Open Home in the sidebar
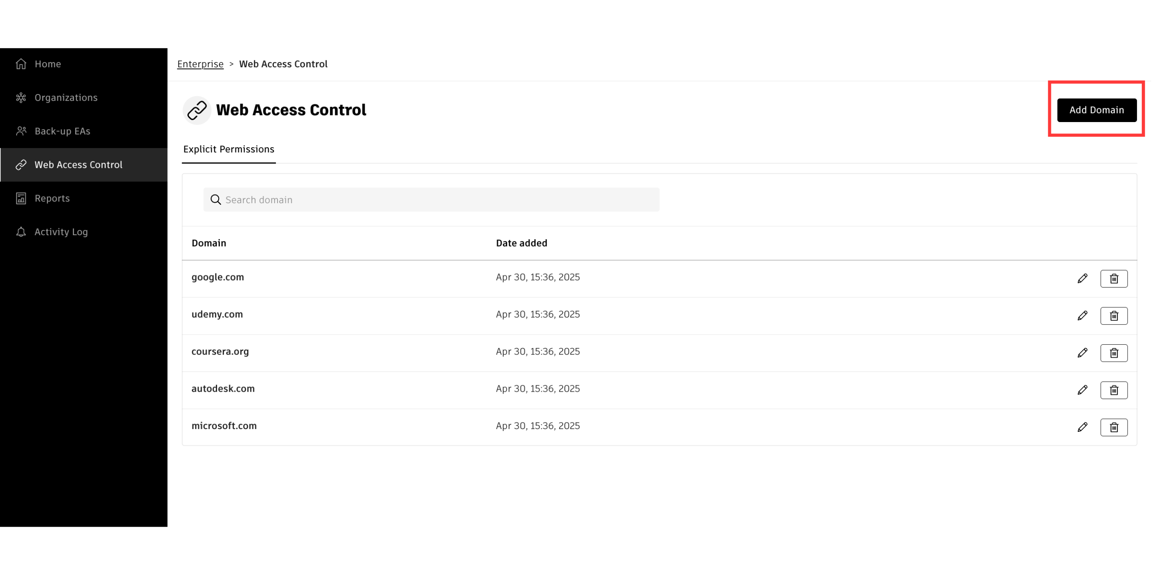Image resolution: width=1154 pixels, height=575 pixels. click(47, 64)
